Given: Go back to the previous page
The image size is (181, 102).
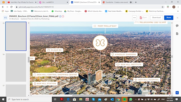Looking at the screenshot, I should click(x=3, y=7).
